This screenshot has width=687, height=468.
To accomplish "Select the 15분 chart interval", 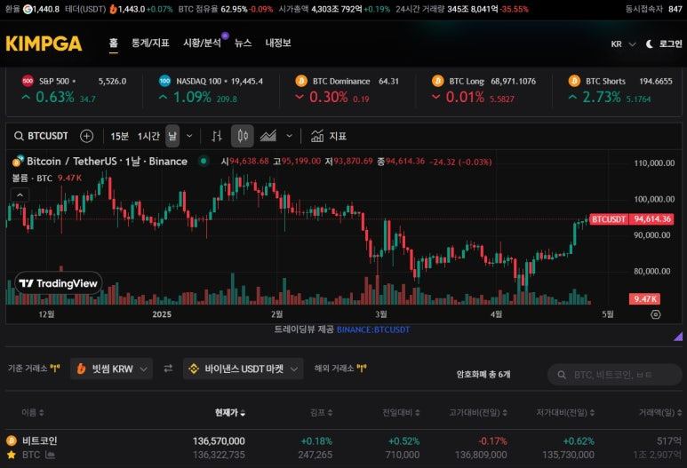I will (x=119, y=136).
